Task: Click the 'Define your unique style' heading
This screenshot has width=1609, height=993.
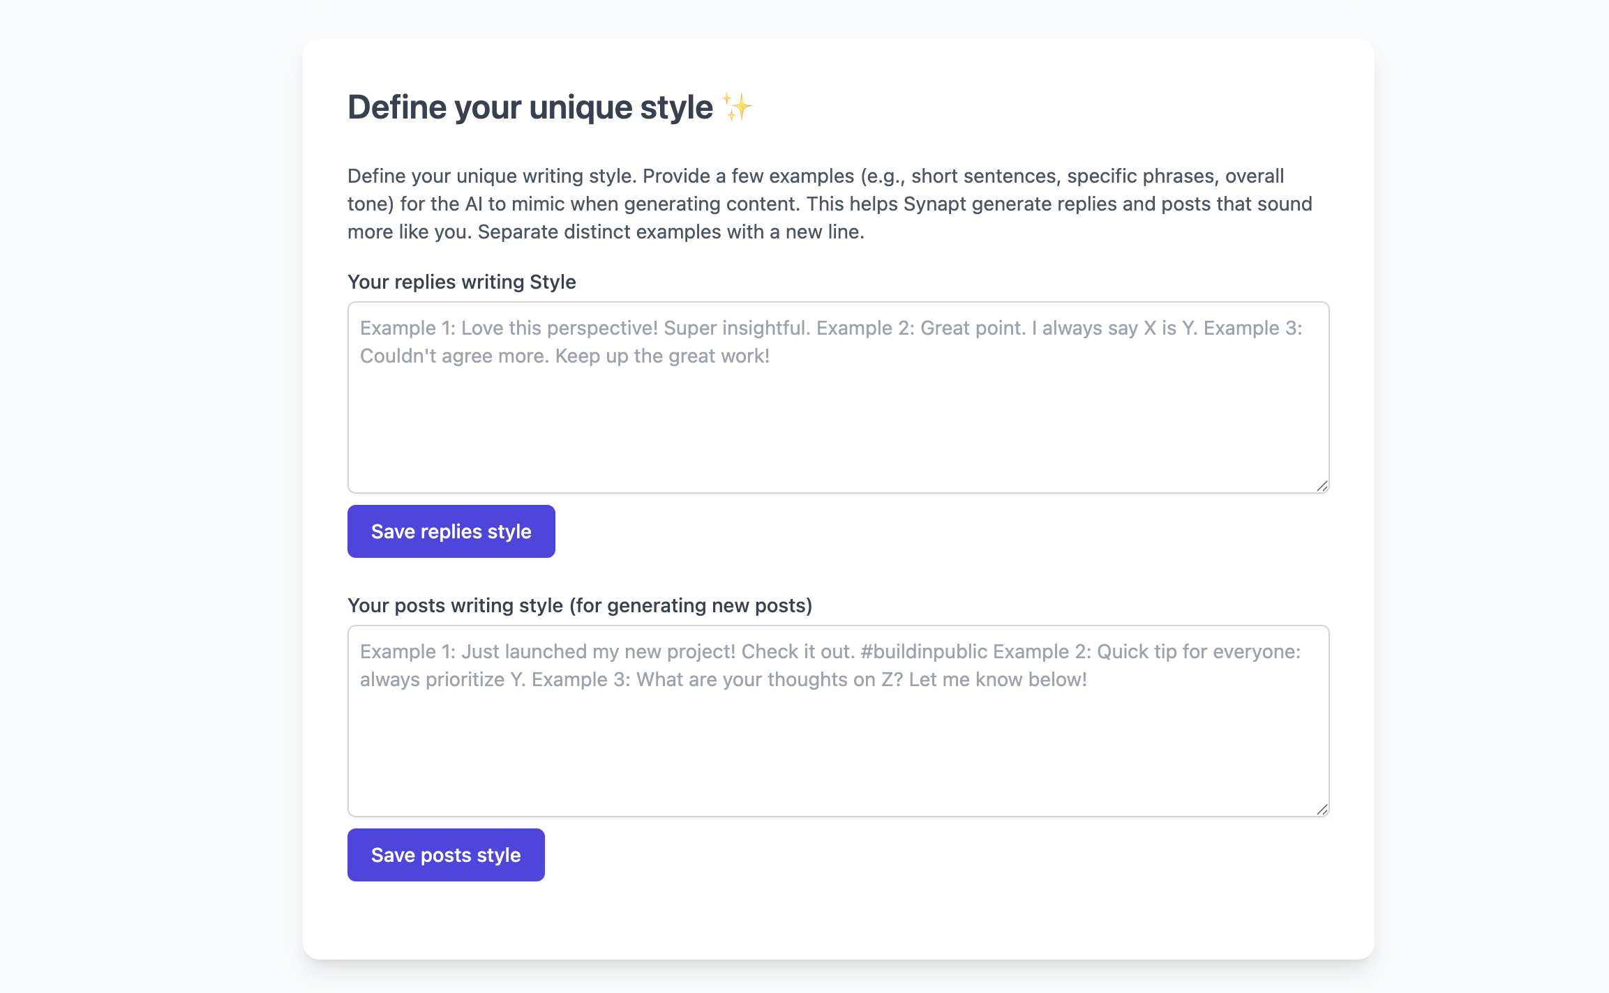Action: (530, 107)
